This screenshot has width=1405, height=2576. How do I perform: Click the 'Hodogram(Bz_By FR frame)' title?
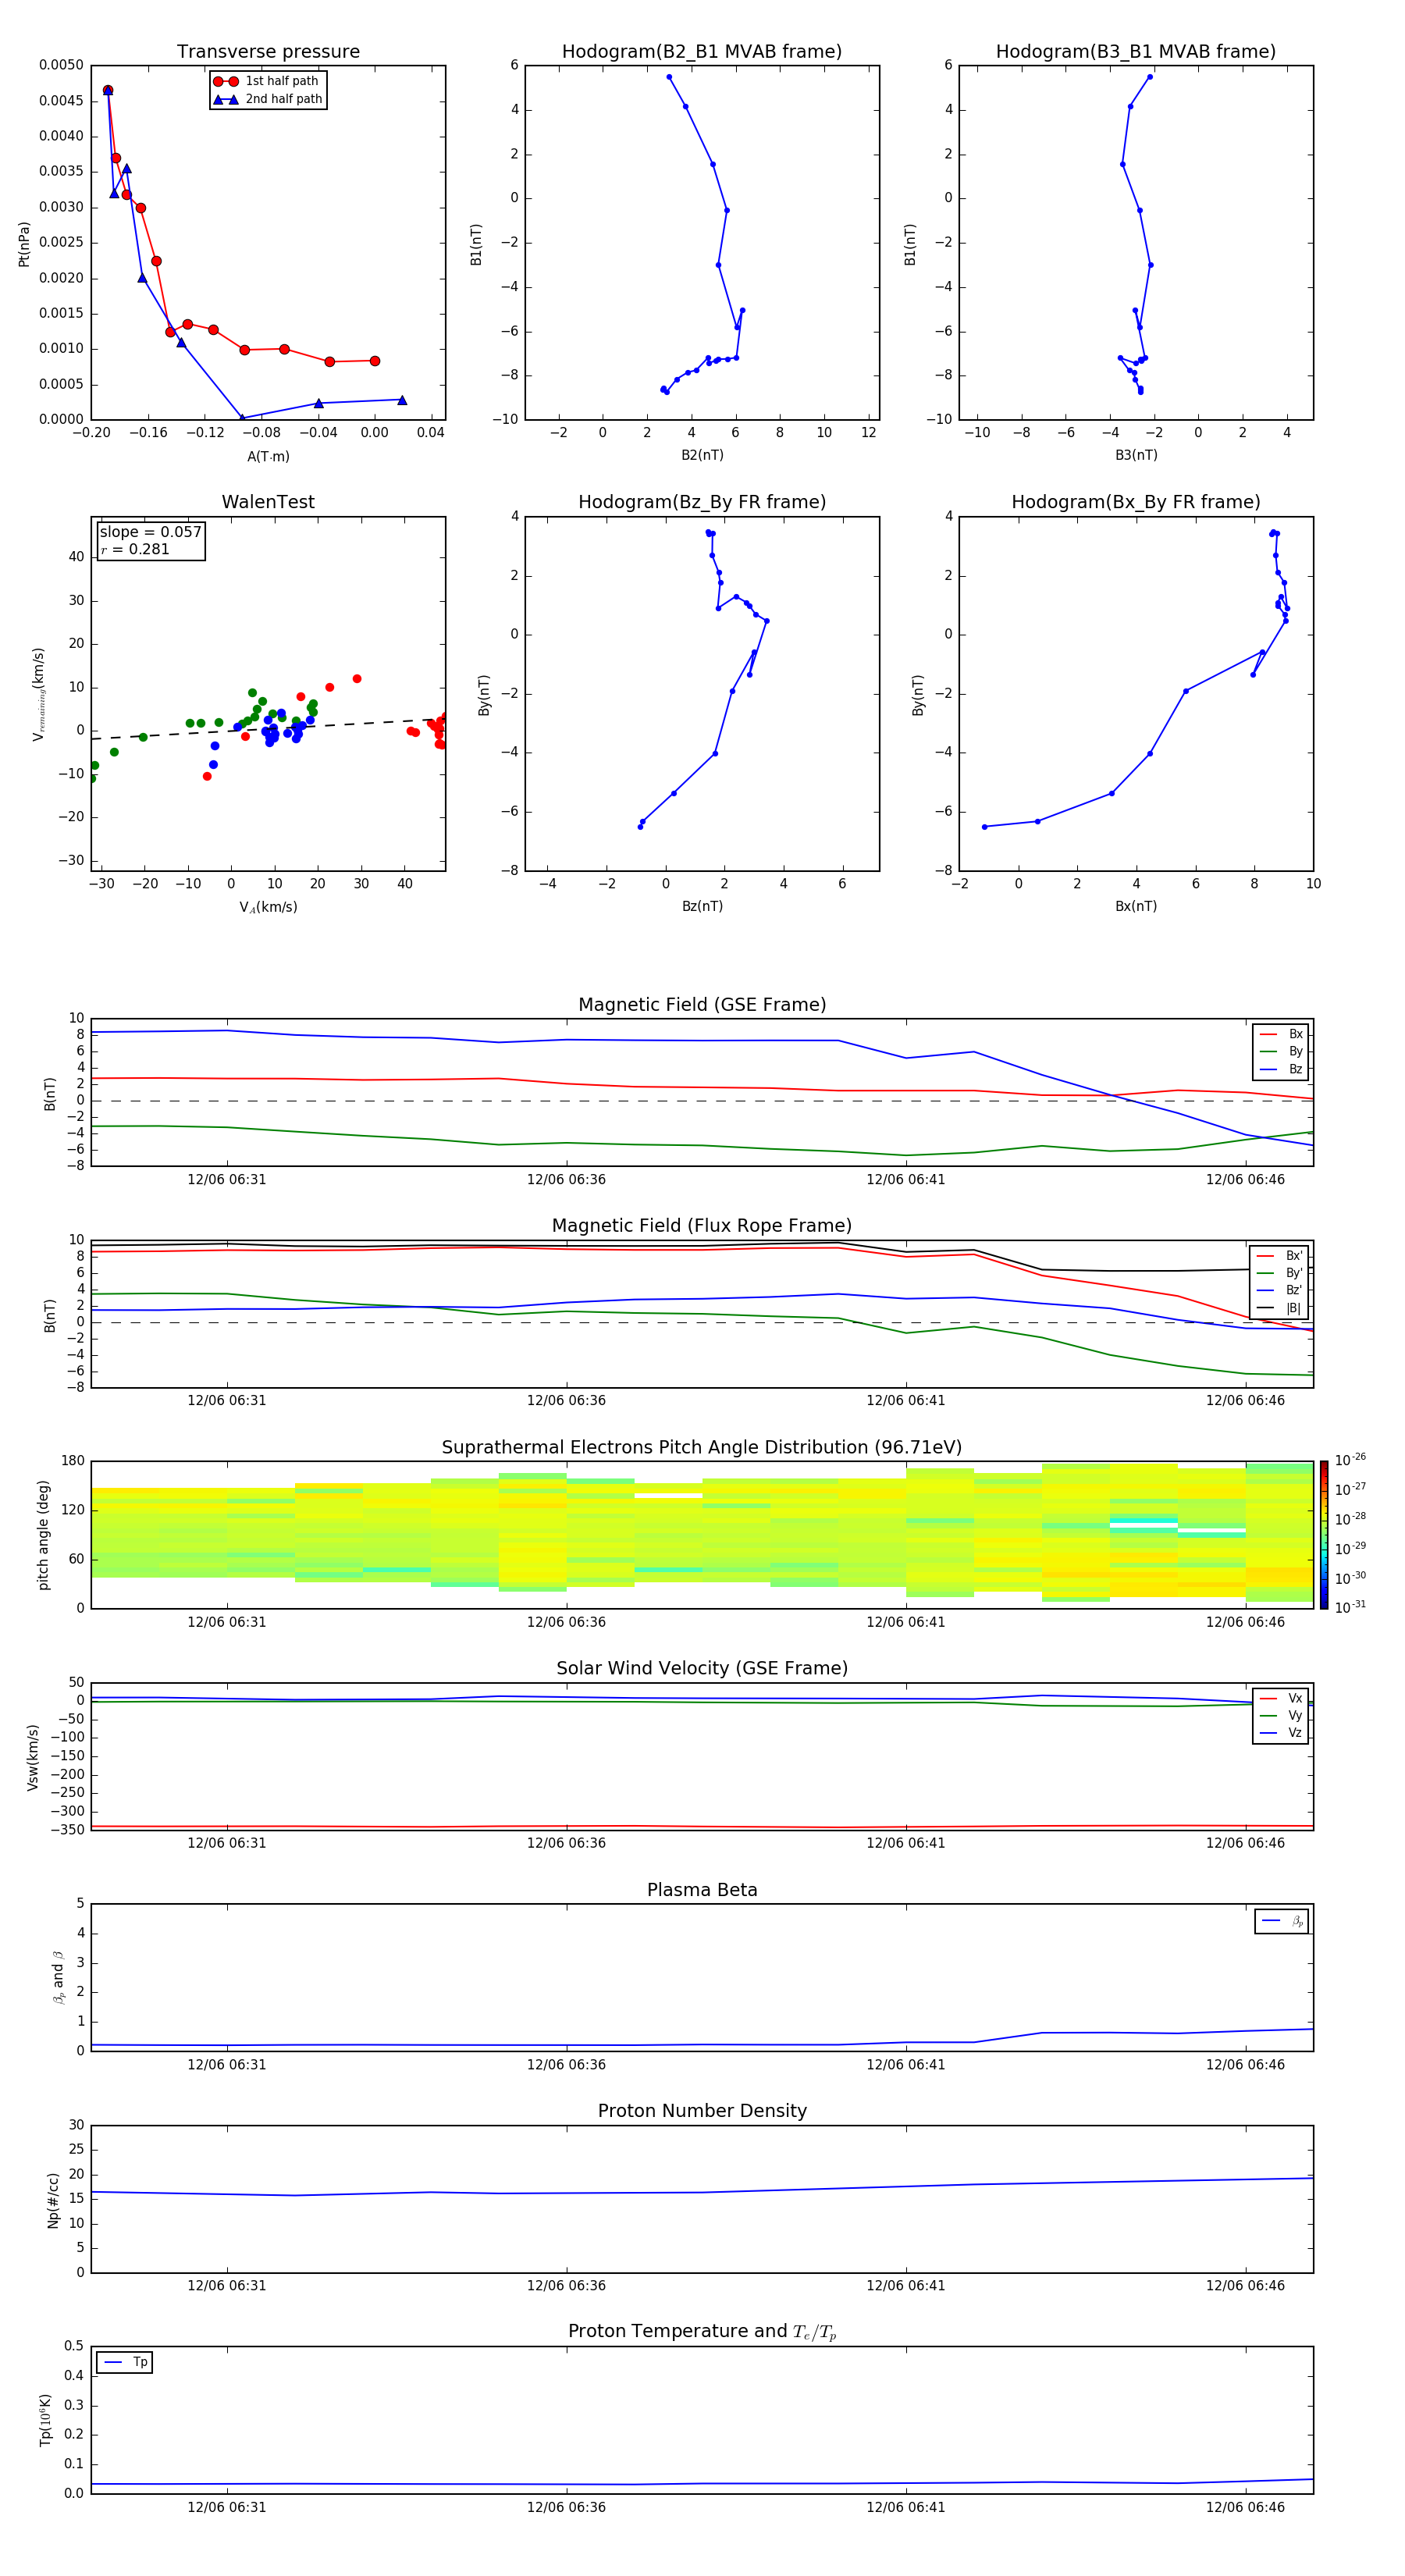point(702,502)
